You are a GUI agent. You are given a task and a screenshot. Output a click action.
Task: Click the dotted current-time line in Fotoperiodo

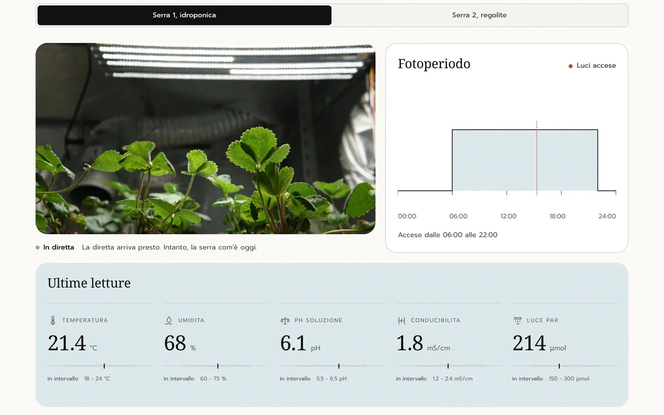tap(537, 158)
